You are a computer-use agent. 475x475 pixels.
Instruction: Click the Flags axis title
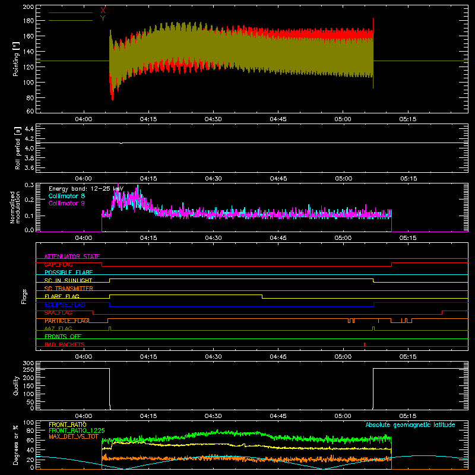24,296
